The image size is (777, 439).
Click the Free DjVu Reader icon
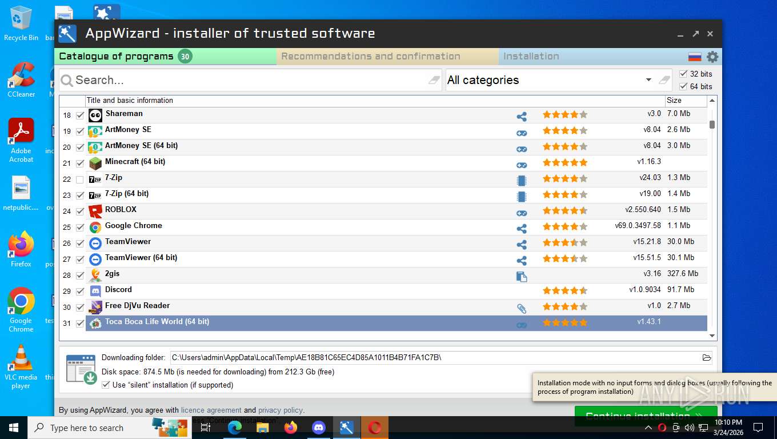pyautogui.click(x=95, y=308)
